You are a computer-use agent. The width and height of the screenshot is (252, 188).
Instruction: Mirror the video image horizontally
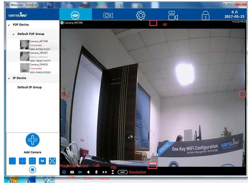click(104, 172)
